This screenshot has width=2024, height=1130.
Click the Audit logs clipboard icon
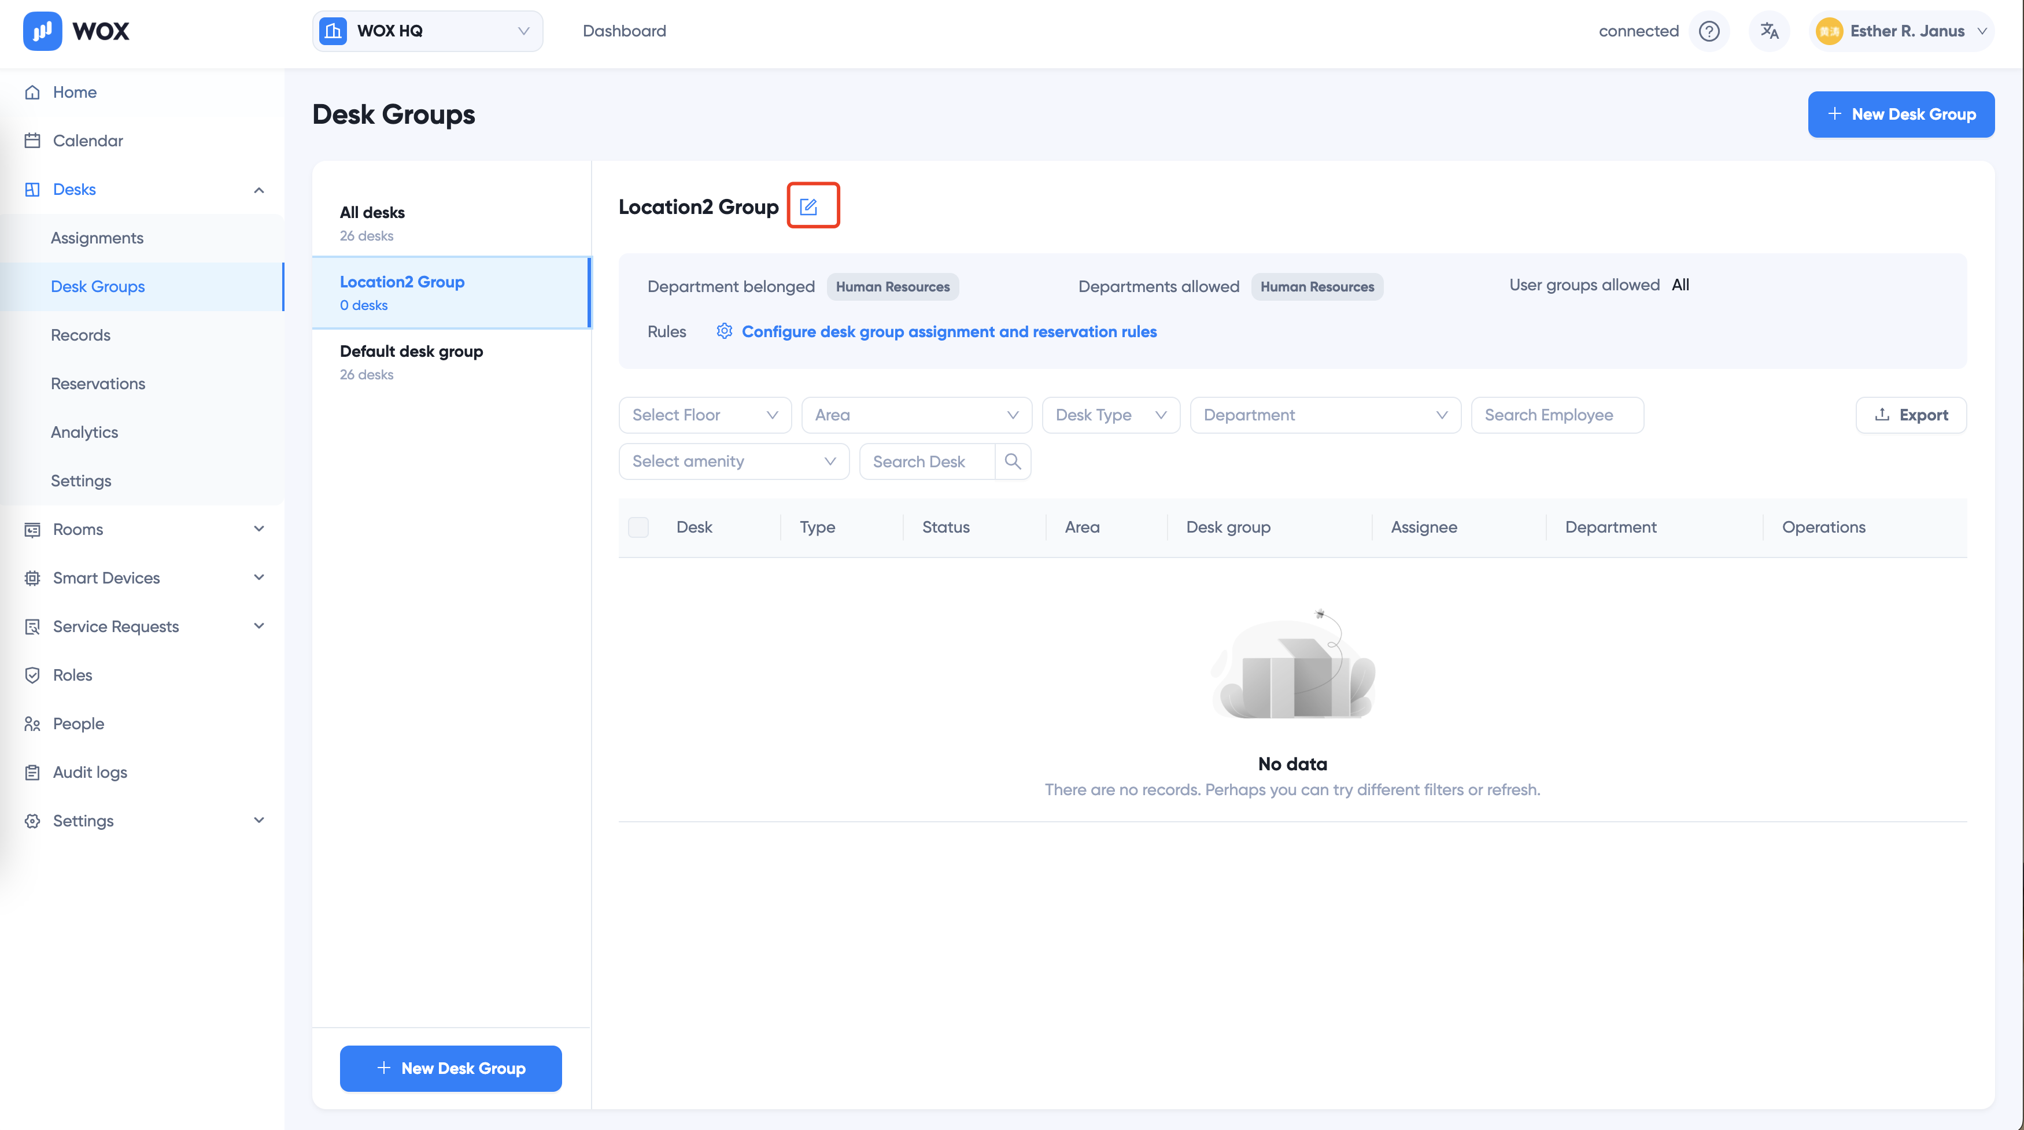coord(32,773)
